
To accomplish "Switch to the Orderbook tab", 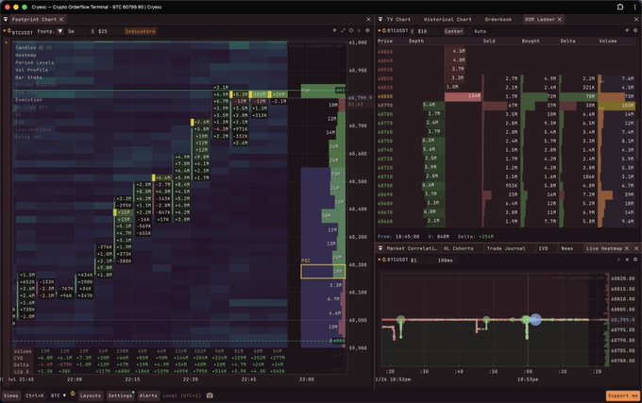I will (x=498, y=19).
